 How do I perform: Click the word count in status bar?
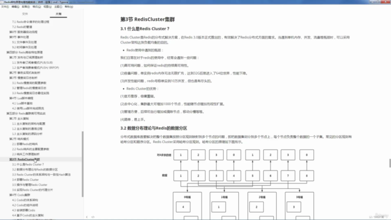[376, 217]
